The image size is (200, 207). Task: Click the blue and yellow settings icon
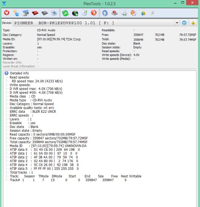click(x=16, y=13)
